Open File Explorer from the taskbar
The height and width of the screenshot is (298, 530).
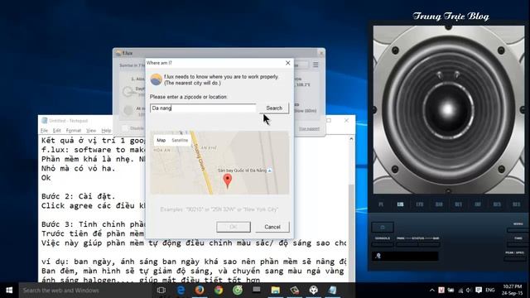click(276, 291)
